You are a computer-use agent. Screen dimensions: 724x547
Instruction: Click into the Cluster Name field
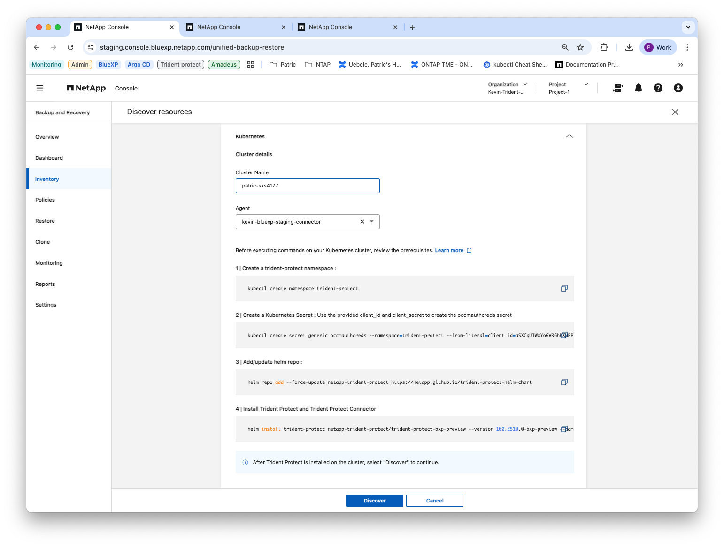(x=308, y=186)
